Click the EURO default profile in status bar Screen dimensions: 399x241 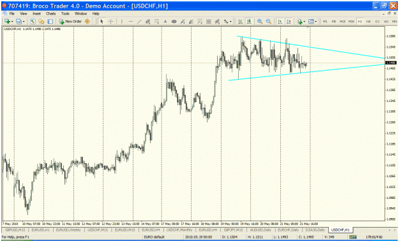pos(154,237)
